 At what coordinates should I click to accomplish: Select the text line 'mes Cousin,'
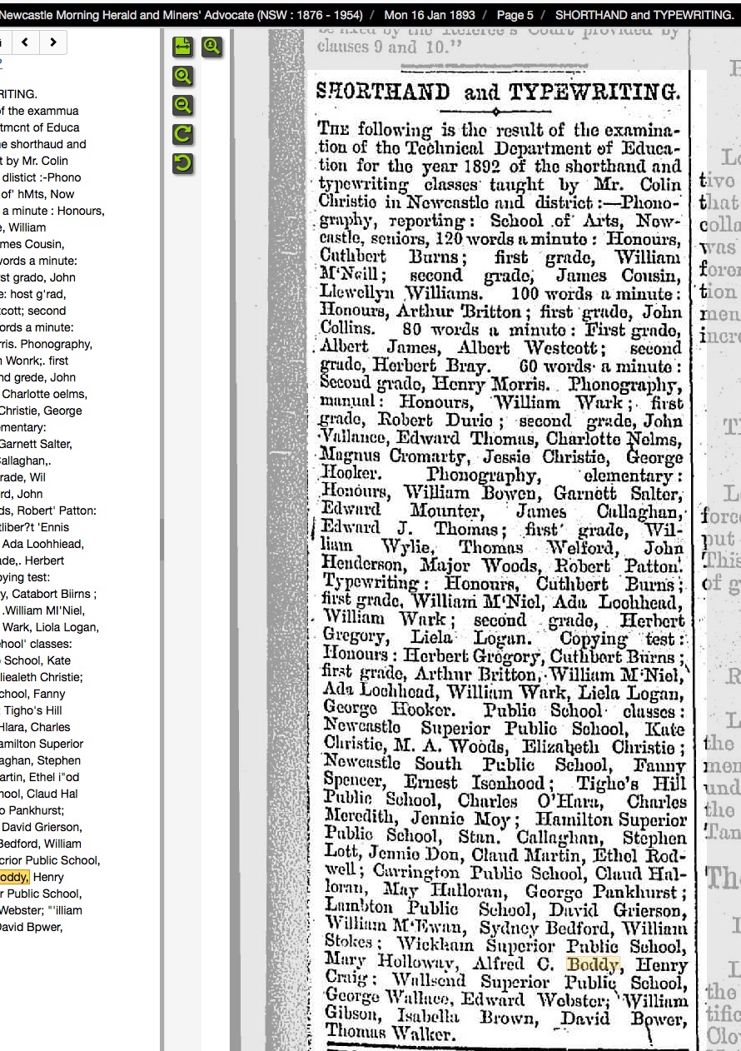32,244
